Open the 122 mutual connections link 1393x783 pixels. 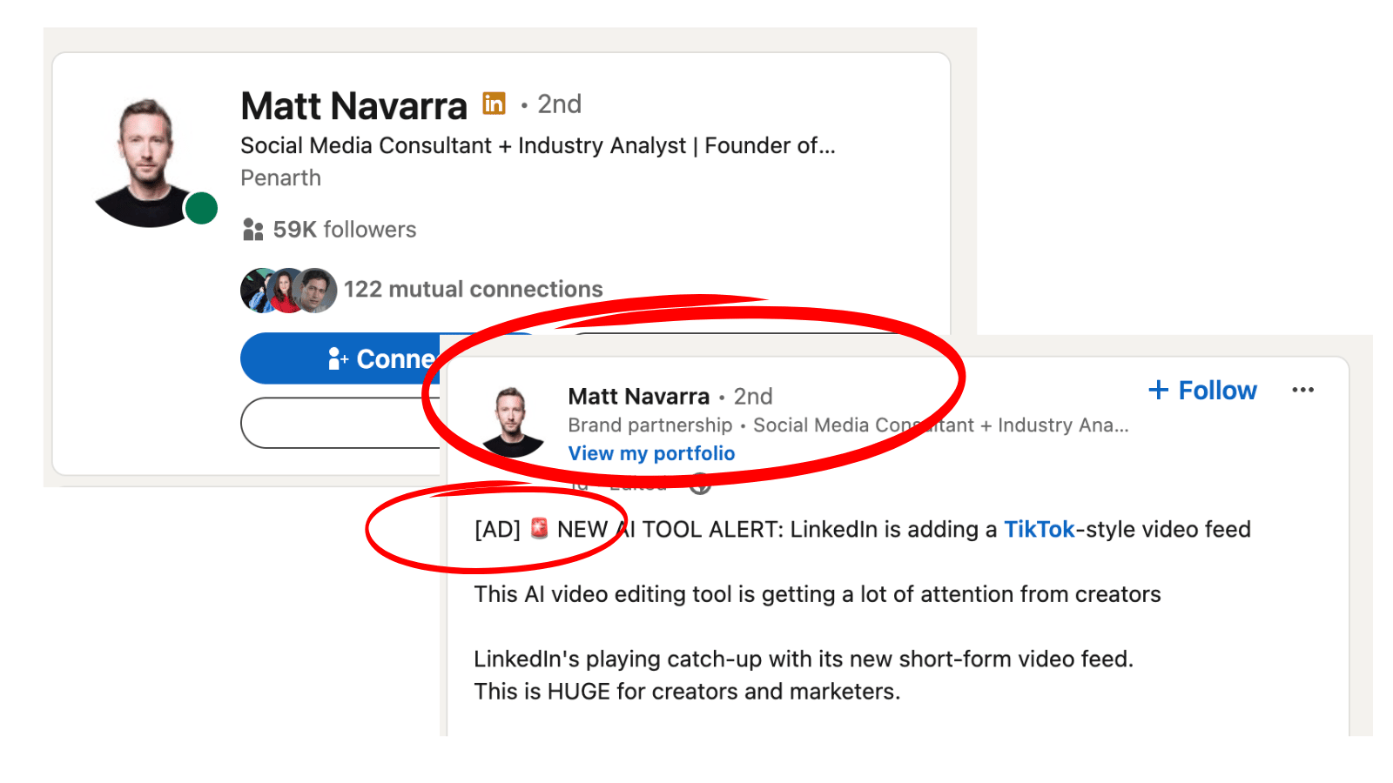click(x=473, y=289)
